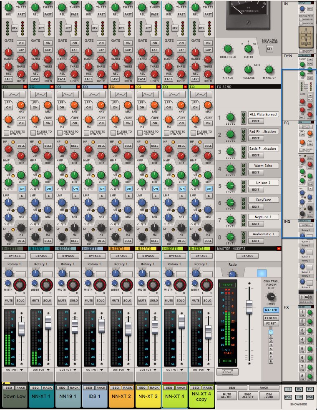This screenshot has height=410, width=317.
Task: Click the pan knob on NN-XT 2 channel
Action: pos(126,285)
